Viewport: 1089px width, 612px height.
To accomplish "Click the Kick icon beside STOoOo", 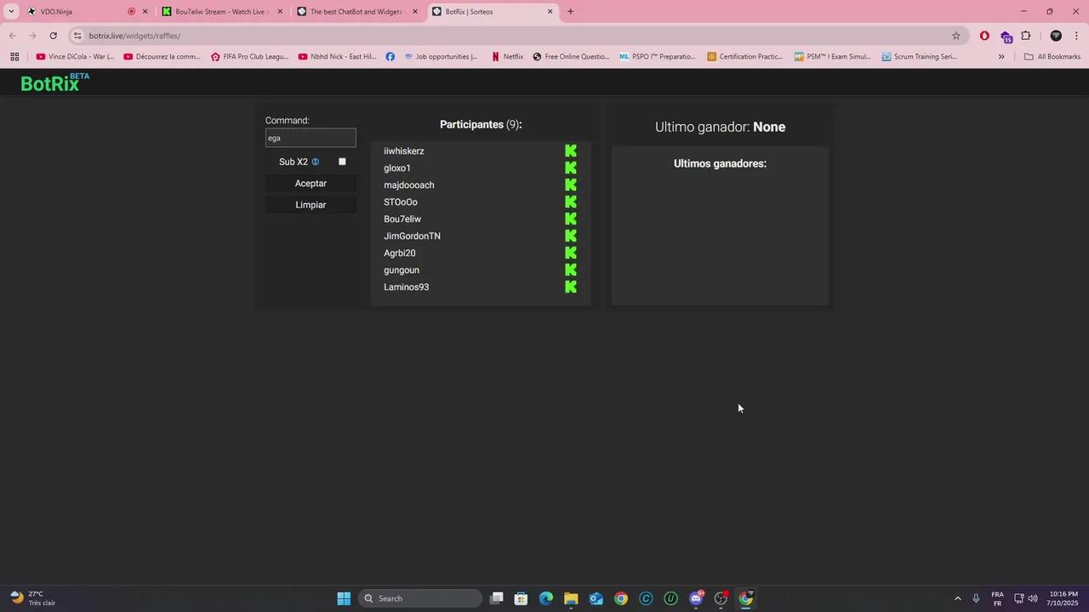I will click(571, 201).
